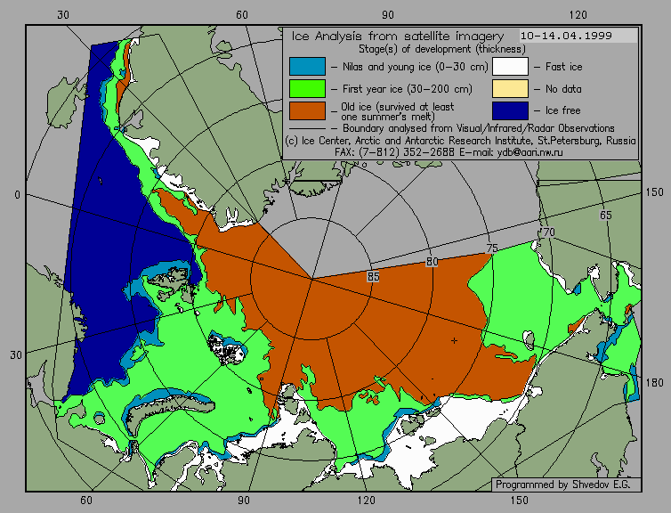
Task: Click the bottom longitude label 150
Action: (519, 501)
